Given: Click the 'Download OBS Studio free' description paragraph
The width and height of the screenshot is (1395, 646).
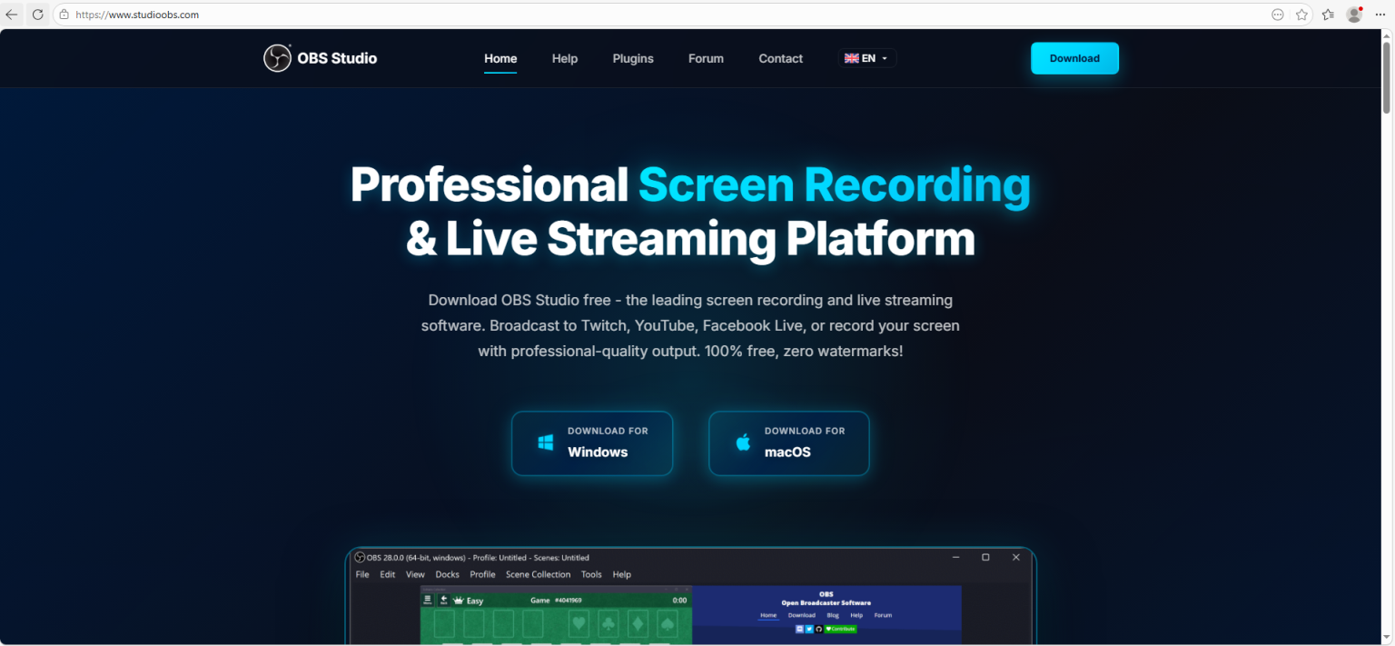Looking at the screenshot, I should click(x=690, y=325).
